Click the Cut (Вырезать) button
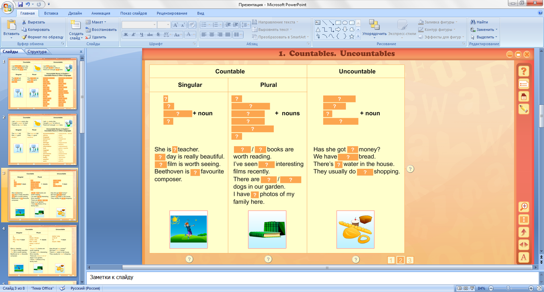 33,22
